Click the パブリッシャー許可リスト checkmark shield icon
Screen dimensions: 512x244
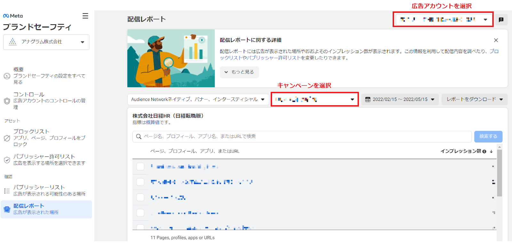tap(7, 160)
